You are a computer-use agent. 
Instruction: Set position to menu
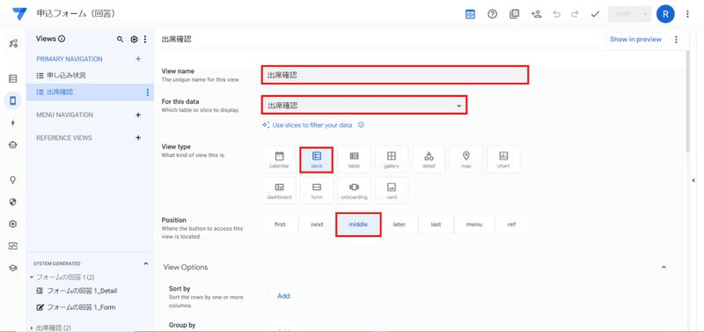pos(474,225)
